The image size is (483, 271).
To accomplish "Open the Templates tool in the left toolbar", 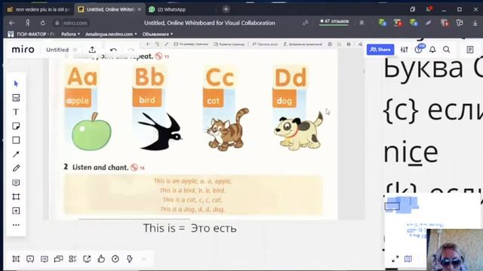I will pyautogui.click(x=16, y=98).
